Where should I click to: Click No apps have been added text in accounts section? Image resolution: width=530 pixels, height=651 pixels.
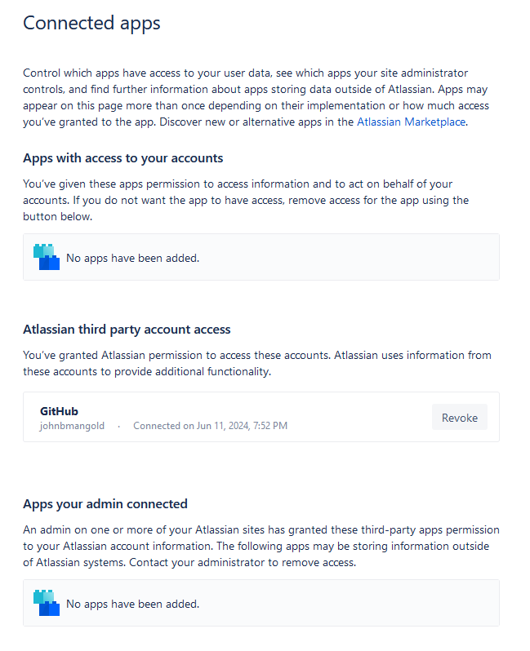point(133,259)
